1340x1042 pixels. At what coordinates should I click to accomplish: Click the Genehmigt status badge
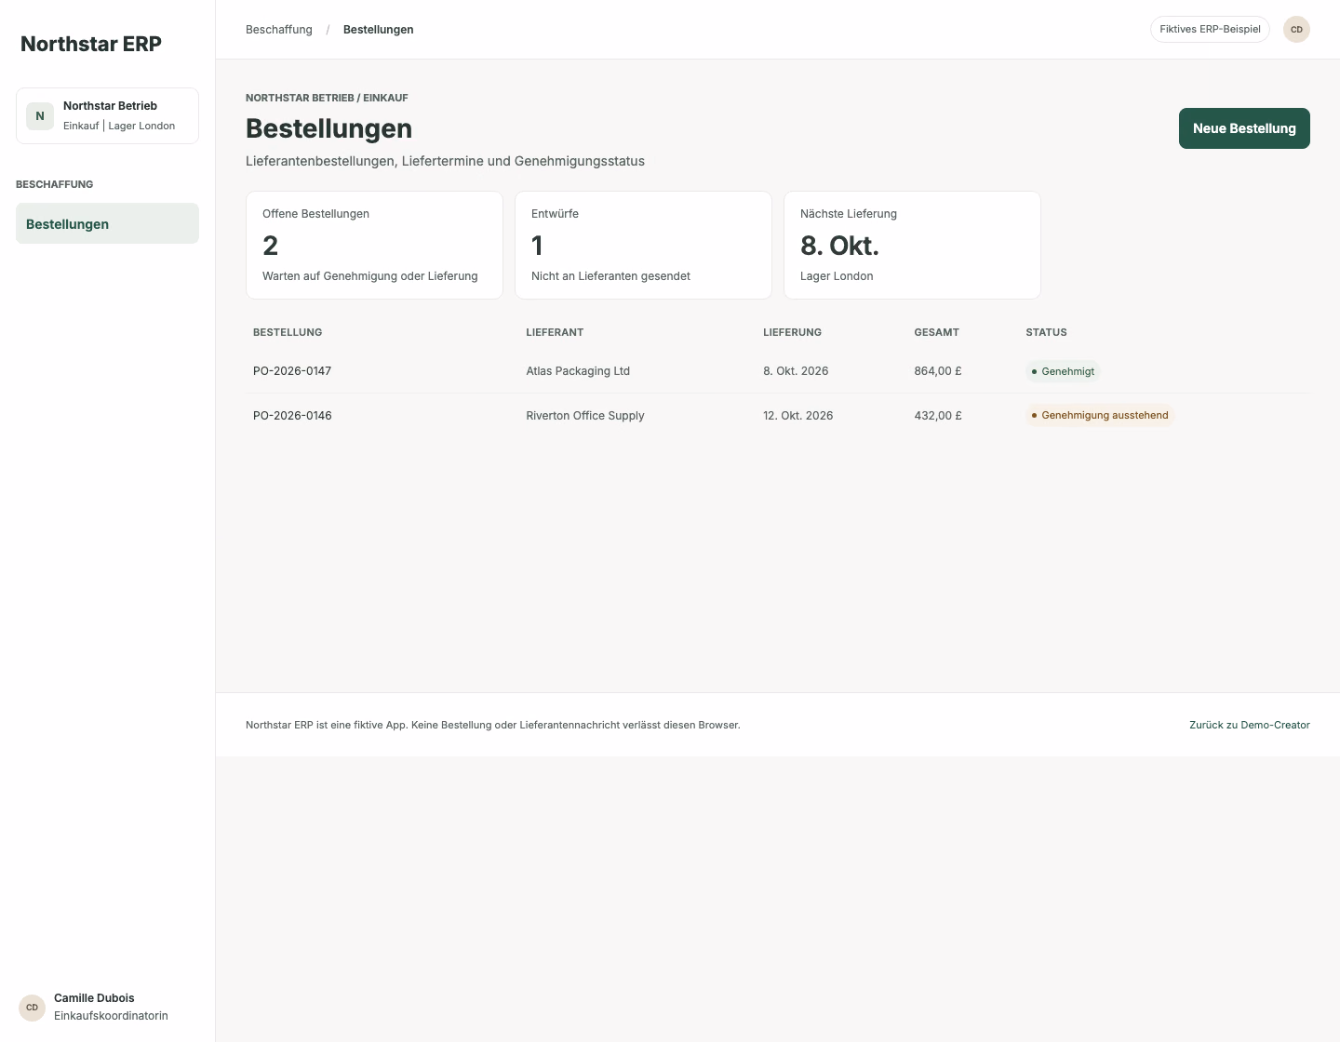[1063, 371]
